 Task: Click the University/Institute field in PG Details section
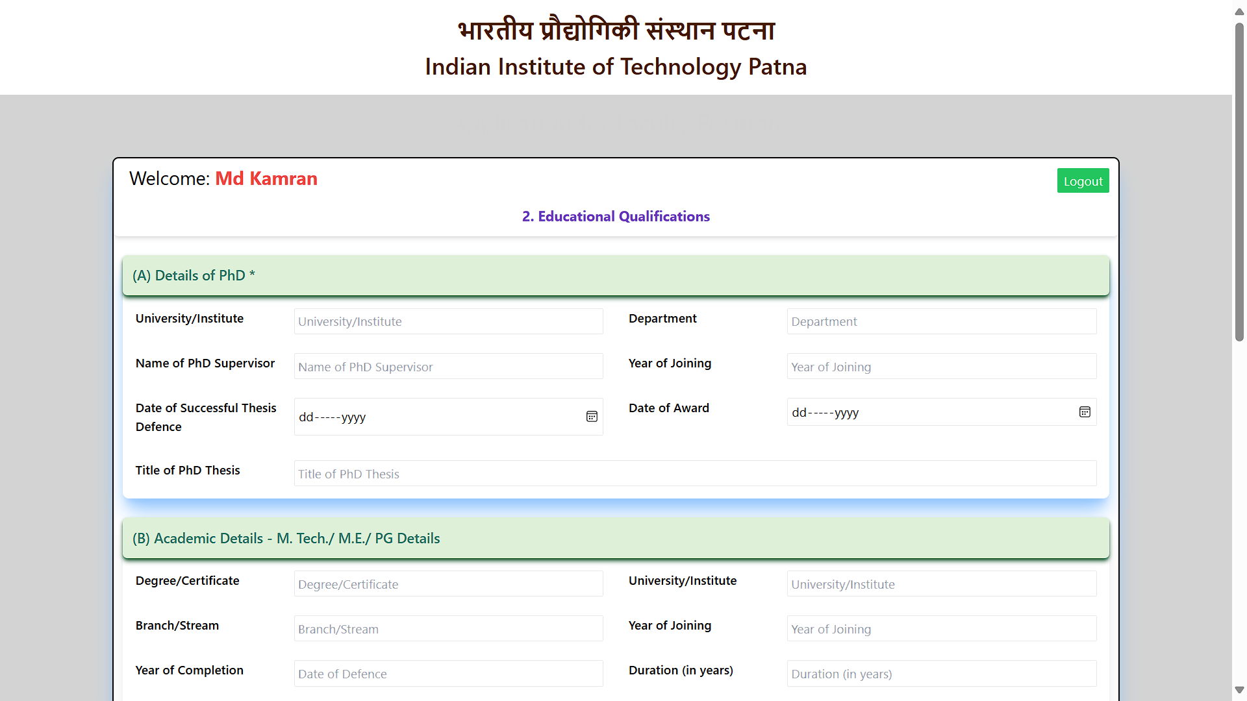coord(941,584)
